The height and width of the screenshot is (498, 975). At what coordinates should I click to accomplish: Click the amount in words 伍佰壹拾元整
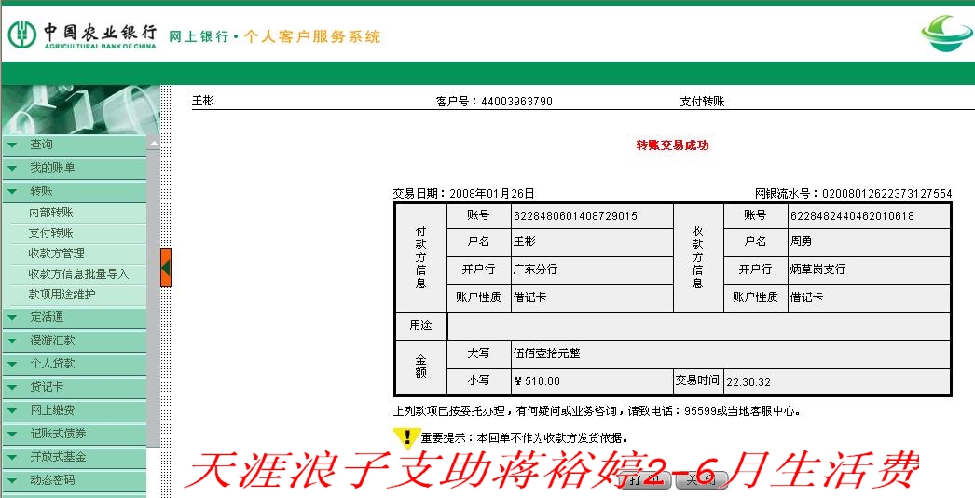pos(546,353)
